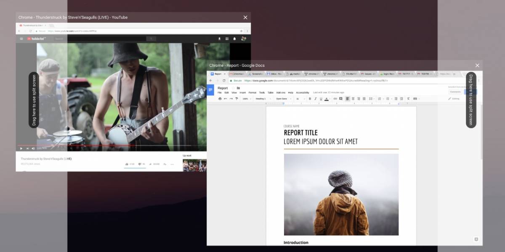
Task: Open the font size dropdown
Action: coord(300,99)
